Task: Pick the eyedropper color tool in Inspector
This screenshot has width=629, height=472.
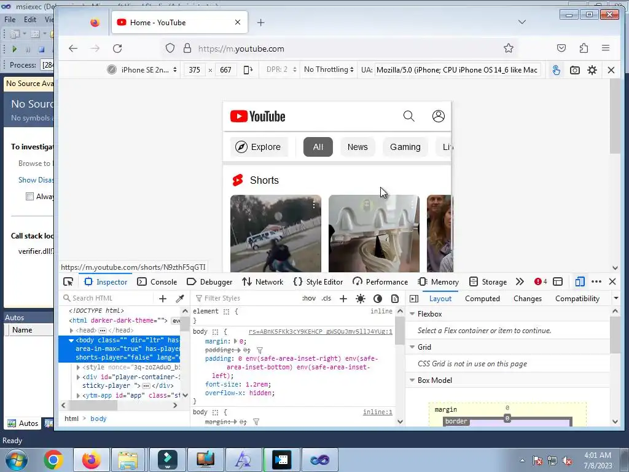Action: coord(180,298)
